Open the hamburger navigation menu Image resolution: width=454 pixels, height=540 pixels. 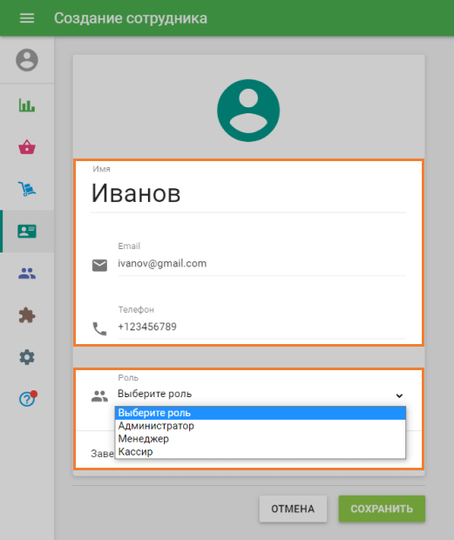pyautogui.click(x=27, y=18)
